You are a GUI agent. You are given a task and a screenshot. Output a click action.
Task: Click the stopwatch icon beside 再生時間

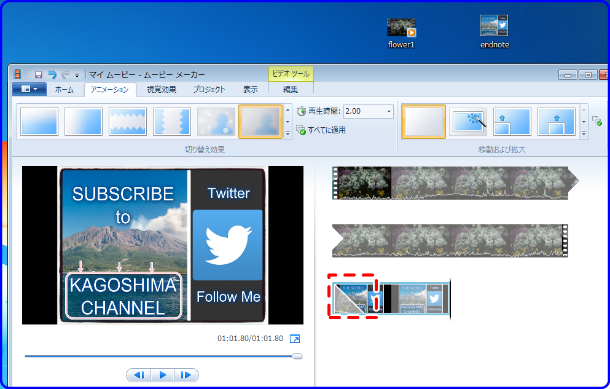pos(302,111)
